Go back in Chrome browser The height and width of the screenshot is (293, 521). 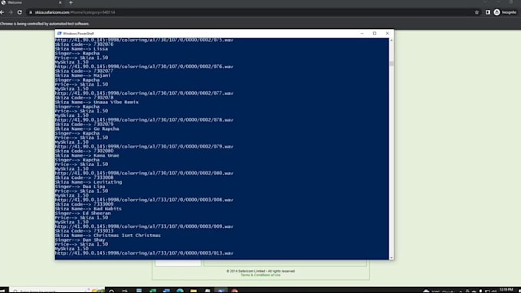pyautogui.click(x=2, y=12)
